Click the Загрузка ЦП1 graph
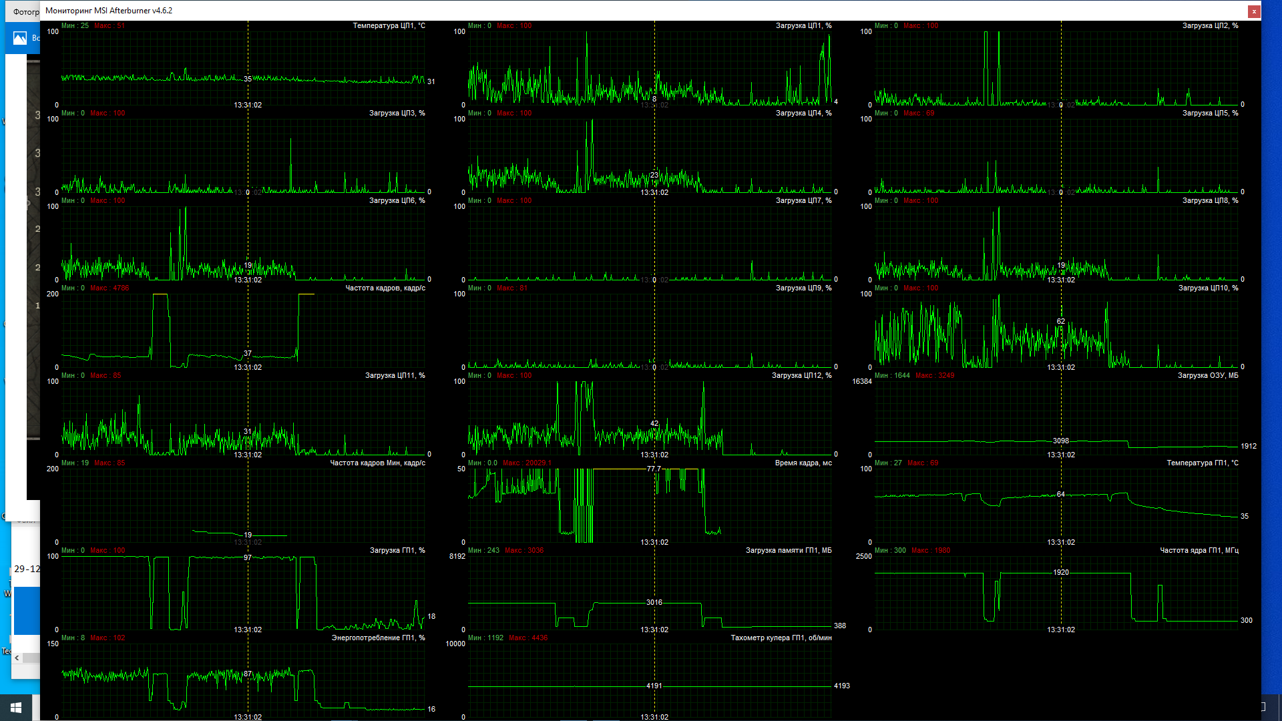 point(651,67)
